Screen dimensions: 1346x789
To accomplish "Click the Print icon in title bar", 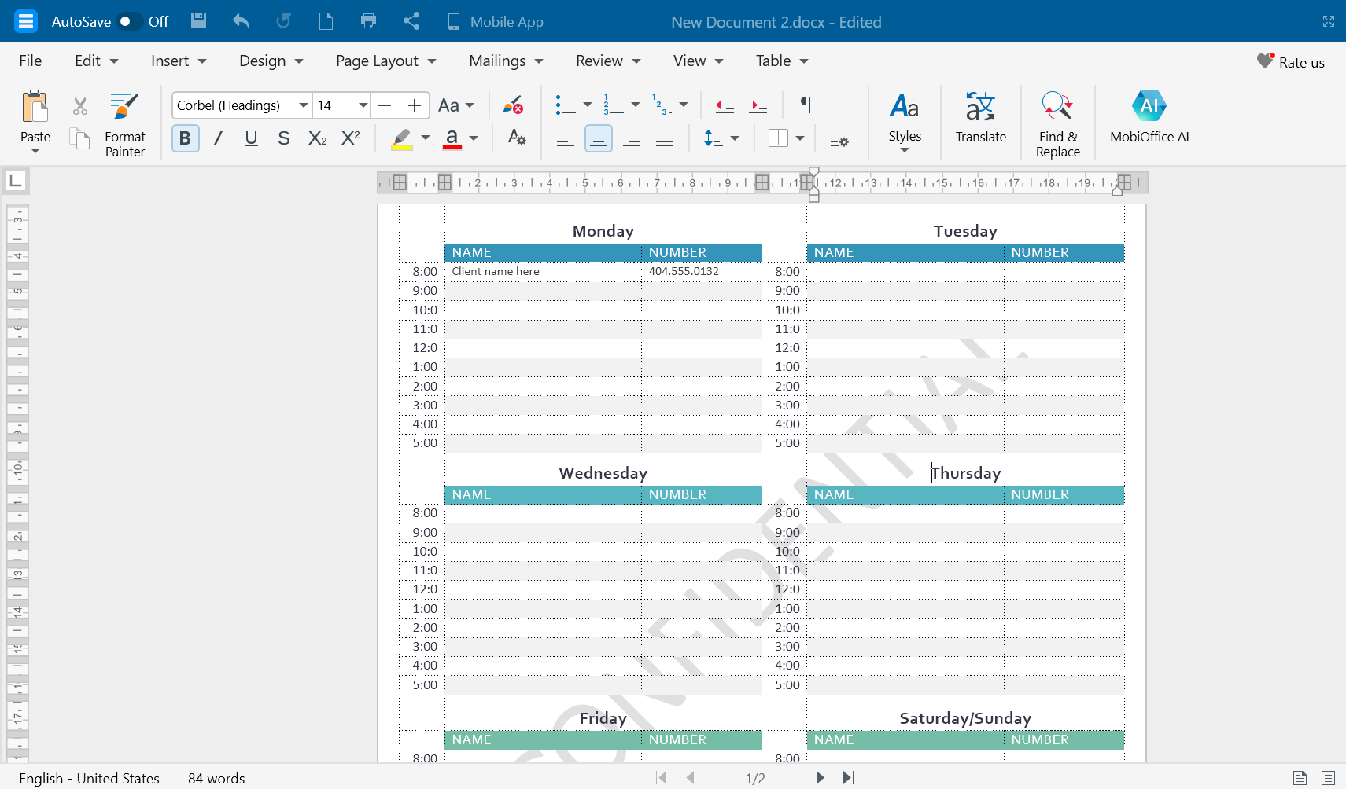I will (368, 21).
